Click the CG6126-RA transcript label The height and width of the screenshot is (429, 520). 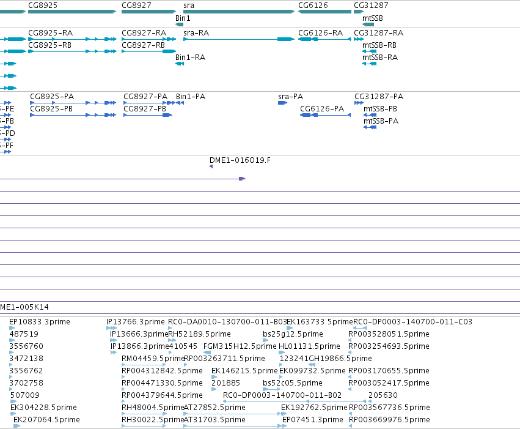[x=320, y=33]
